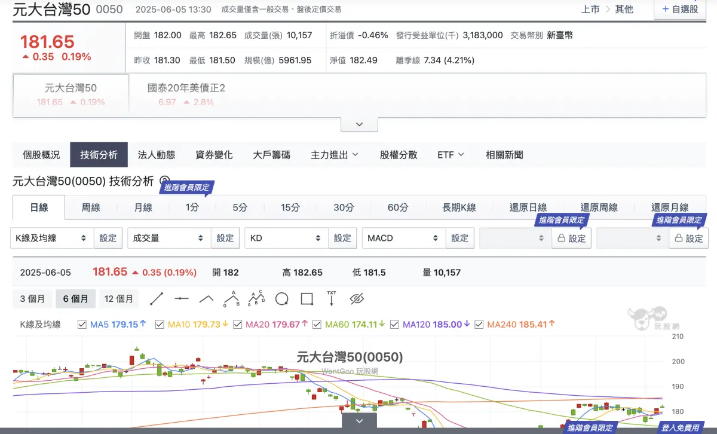Image resolution: width=717 pixels, height=434 pixels.
Task: Switch chart to 15分 period
Action: click(x=290, y=207)
